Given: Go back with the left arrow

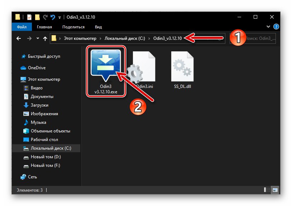Looking at the screenshot, I should point(19,38).
